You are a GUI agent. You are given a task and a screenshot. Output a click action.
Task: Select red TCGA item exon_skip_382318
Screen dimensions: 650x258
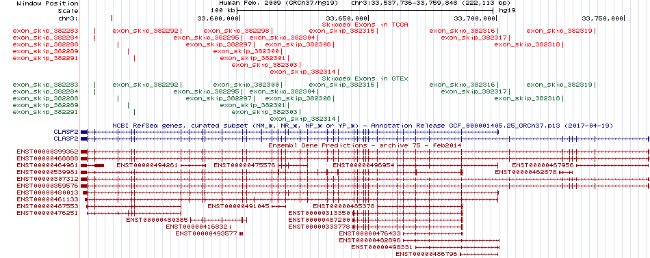click(x=528, y=44)
